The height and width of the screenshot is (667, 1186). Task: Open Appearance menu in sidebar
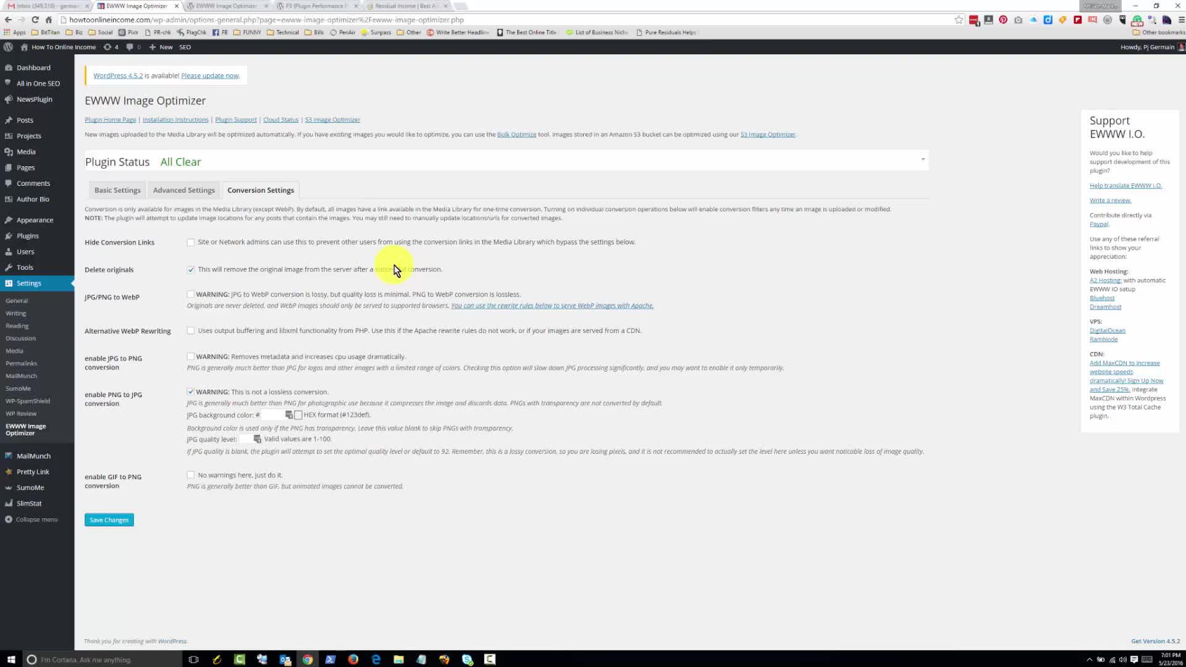[x=35, y=220]
